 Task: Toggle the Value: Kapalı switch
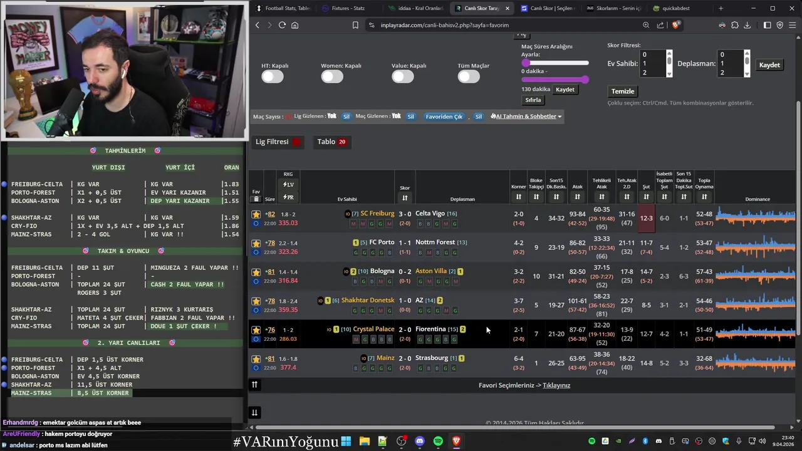pyautogui.click(x=403, y=76)
